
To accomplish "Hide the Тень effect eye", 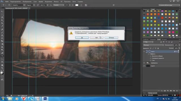I will pos(151,60).
